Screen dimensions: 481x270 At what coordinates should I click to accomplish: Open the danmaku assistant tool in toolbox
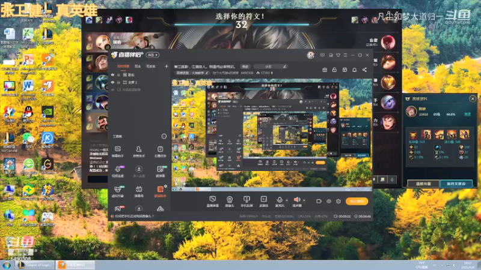(x=118, y=152)
